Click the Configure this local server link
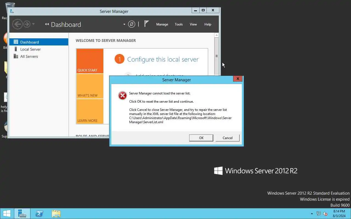This screenshot has width=351, height=219. click(x=163, y=59)
